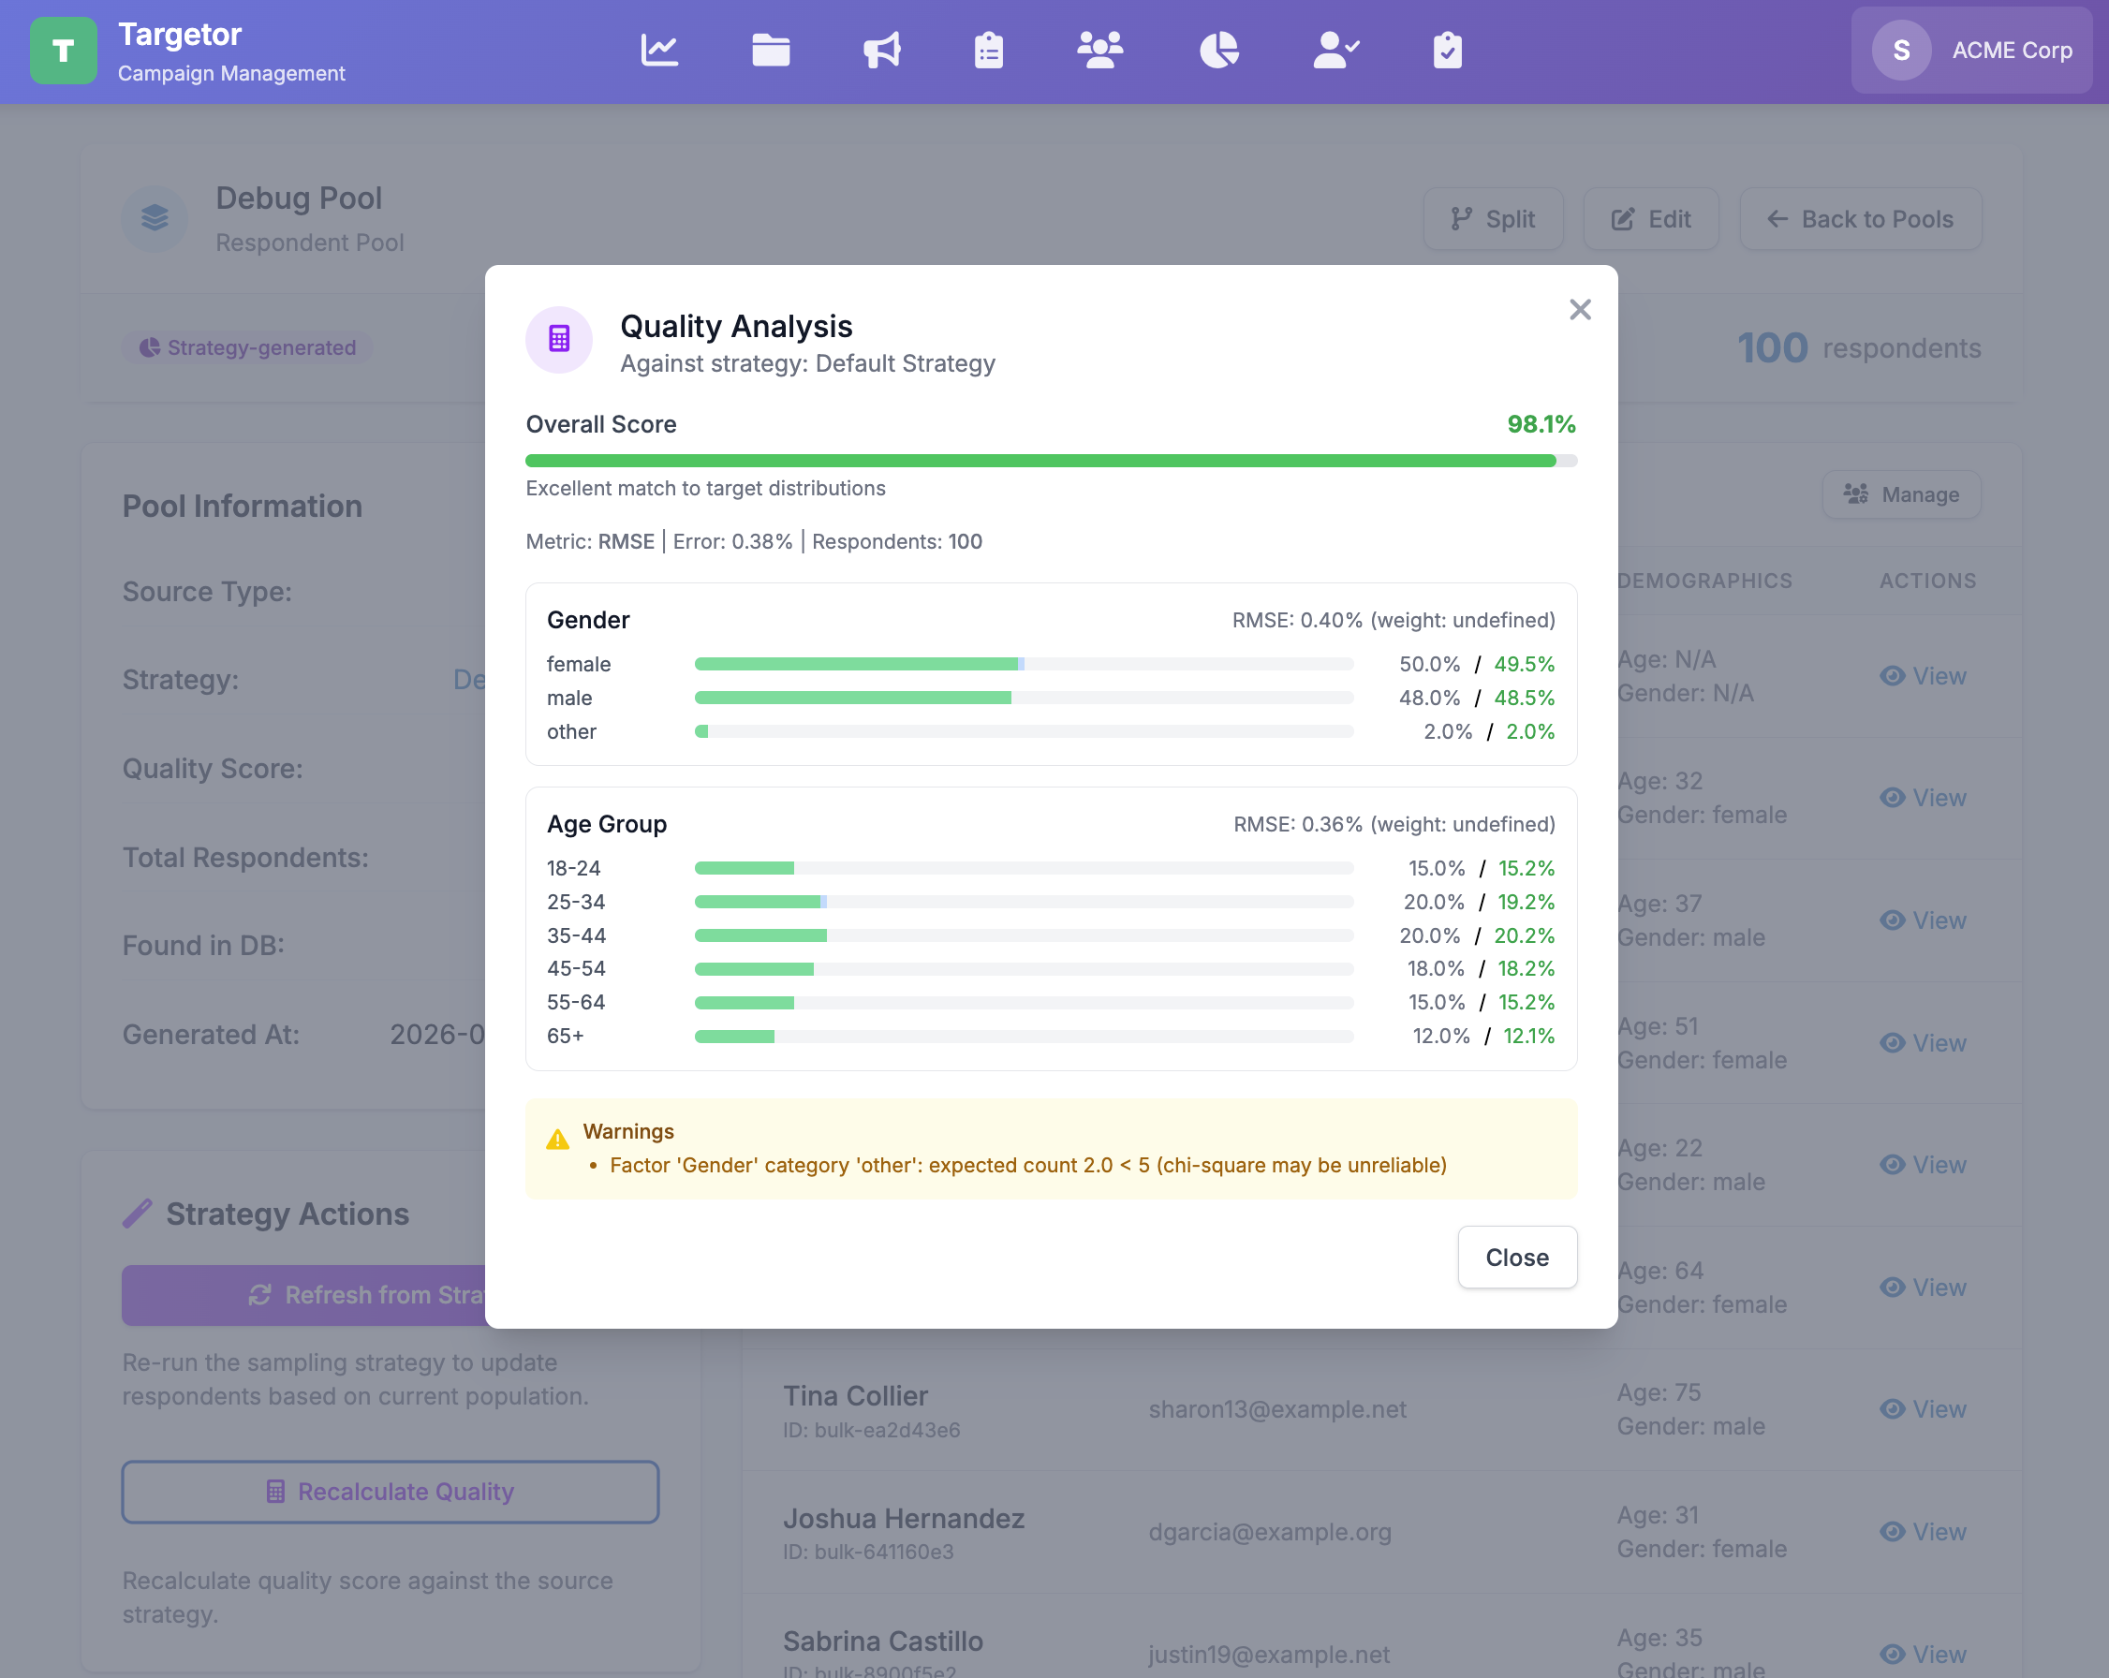Open the projects folder icon
This screenshot has height=1678, width=2109.
771,50
